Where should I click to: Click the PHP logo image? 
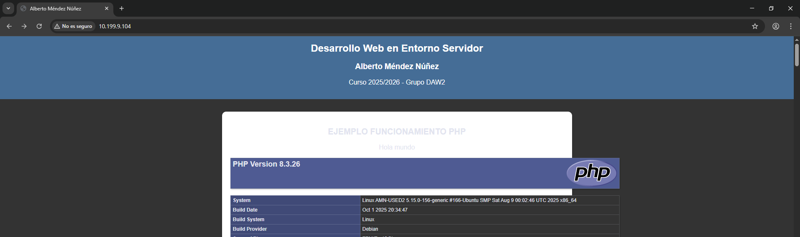[x=592, y=172]
